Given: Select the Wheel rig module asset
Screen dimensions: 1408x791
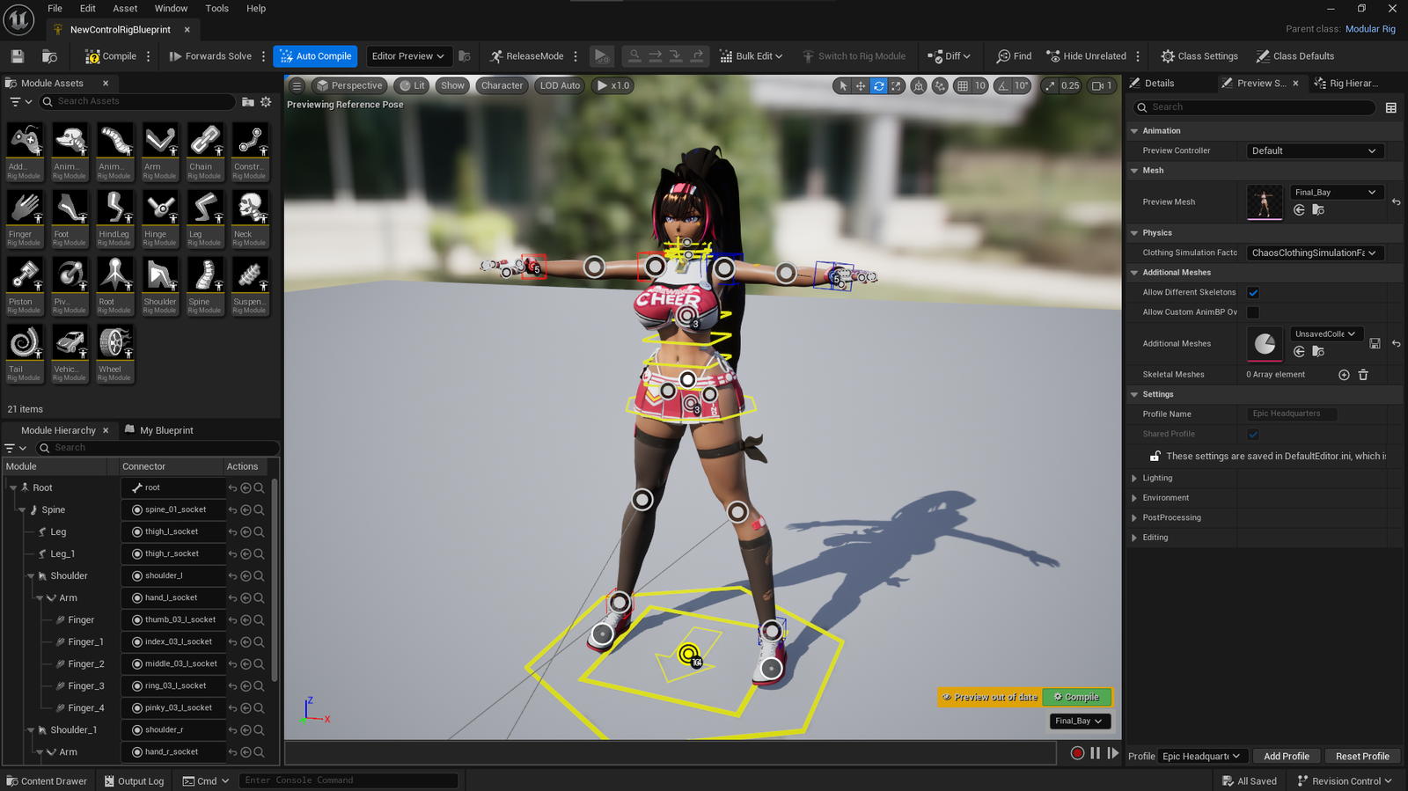Looking at the screenshot, I should pos(114,353).
